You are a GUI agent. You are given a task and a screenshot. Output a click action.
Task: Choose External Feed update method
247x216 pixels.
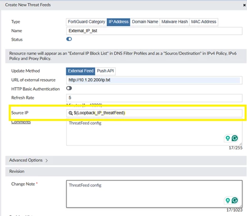coord(80,71)
